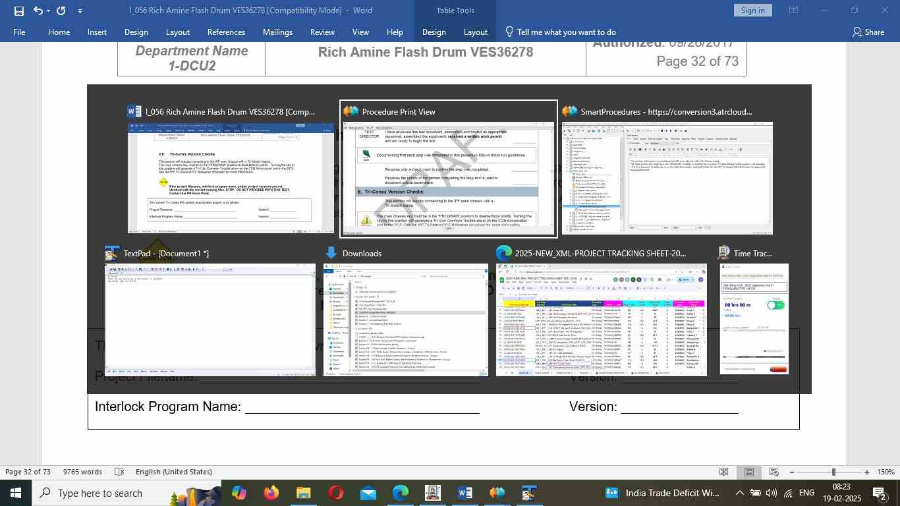Select Word document thumbnail in task switcher
Image resolution: width=900 pixels, height=506 pixels.
point(231,178)
